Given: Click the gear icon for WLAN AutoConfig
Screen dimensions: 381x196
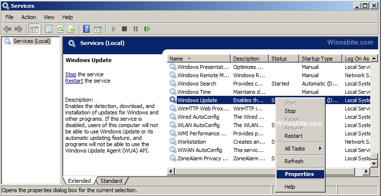Looking at the screenshot, I should point(172,125).
